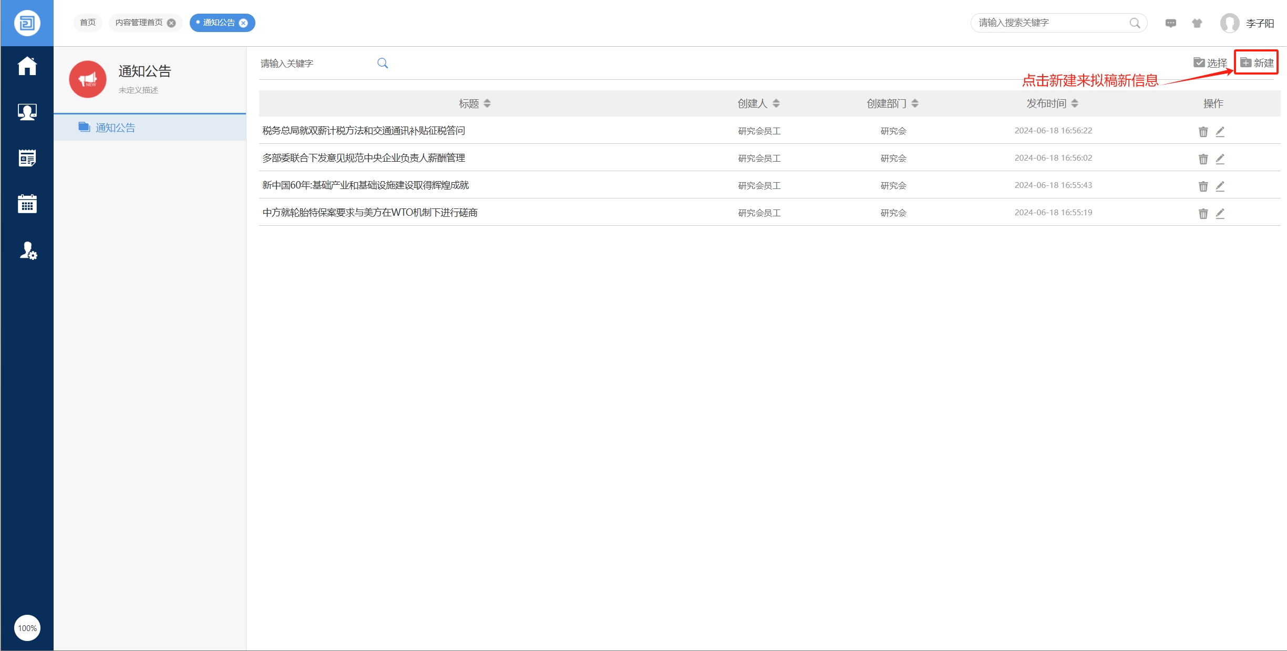Open the news content sidebar icon
This screenshot has height=651, width=1287.
(x=27, y=157)
